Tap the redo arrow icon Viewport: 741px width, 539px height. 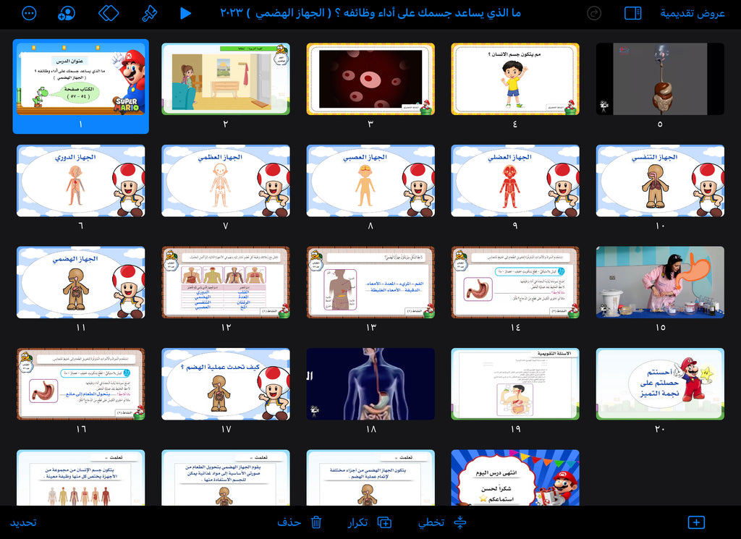tap(593, 13)
